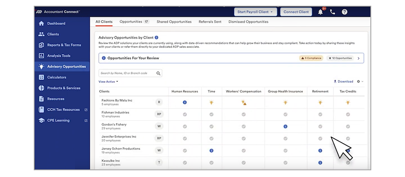Screen dimensions: 405x177
Task: Click the Advisory Opportunities lightbulb icon
Action: click(x=42, y=66)
